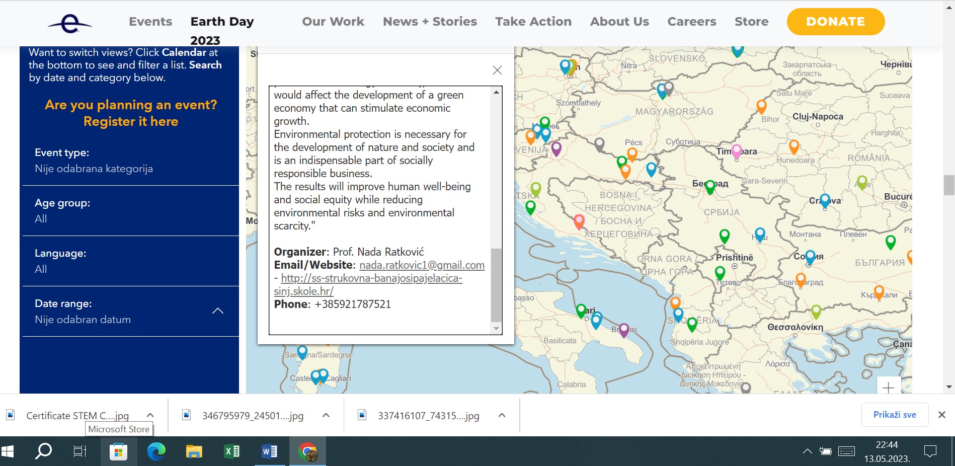Select purple marker near Venija
The height and width of the screenshot is (466, 955).
556,148
